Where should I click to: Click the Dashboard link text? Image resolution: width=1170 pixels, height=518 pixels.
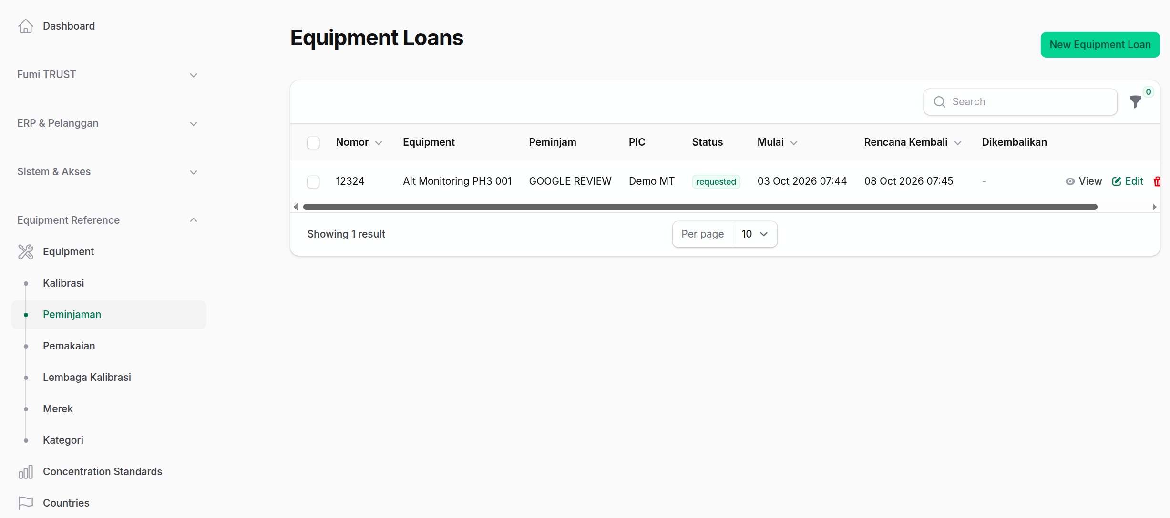(x=69, y=26)
